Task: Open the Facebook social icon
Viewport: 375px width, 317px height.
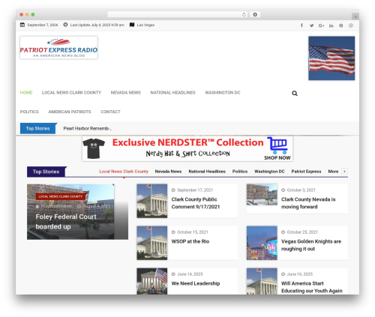Action: tap(301, 25)
